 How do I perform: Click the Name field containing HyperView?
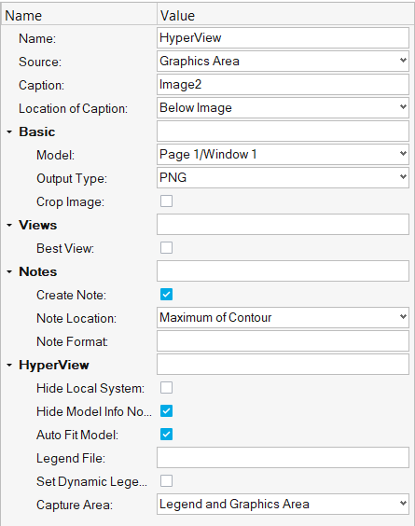[x=283, y=38]
